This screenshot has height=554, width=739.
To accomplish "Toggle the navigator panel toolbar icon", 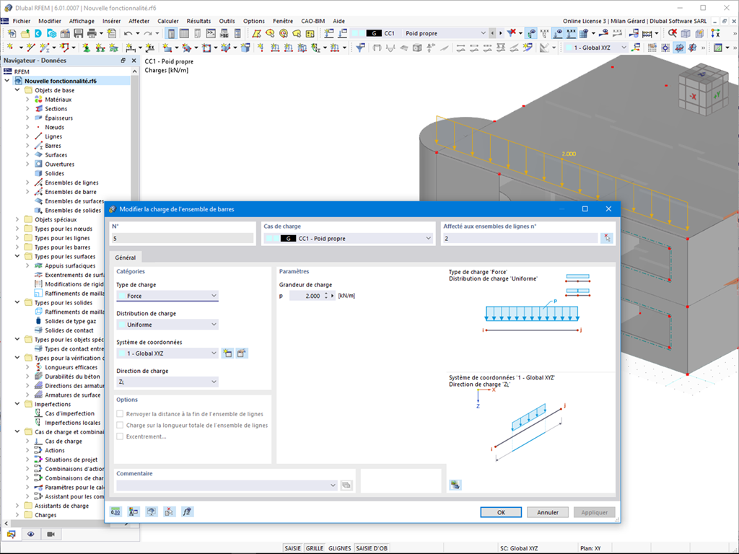I will pyautogui.click(x=172, y=33).
